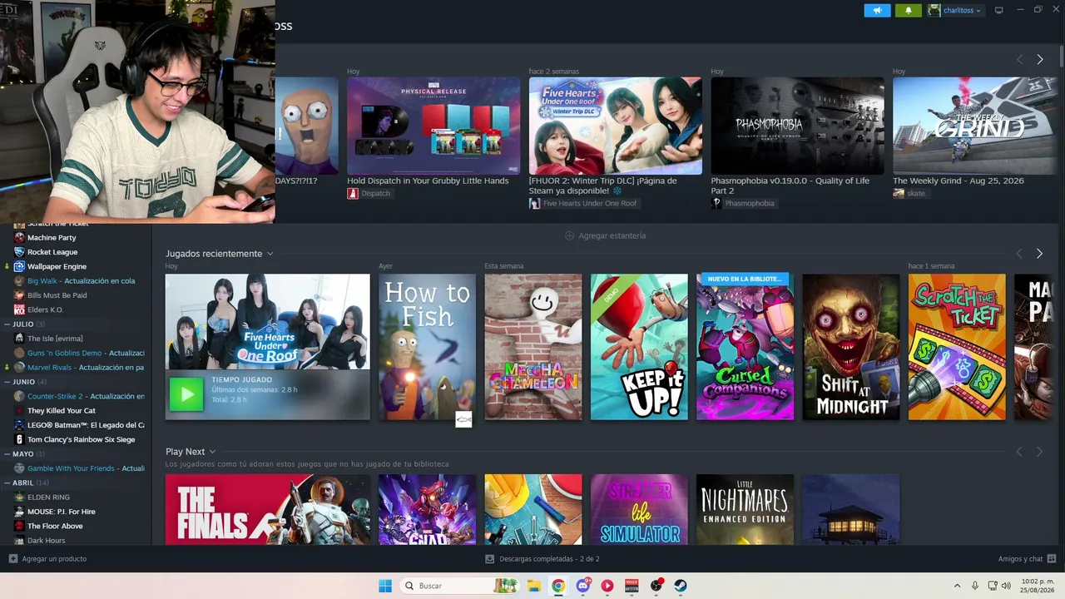Image resolution: width=1065 pixels, height=599 pixels.
Task: Collapse the MAYO library group
Action: 7,454
